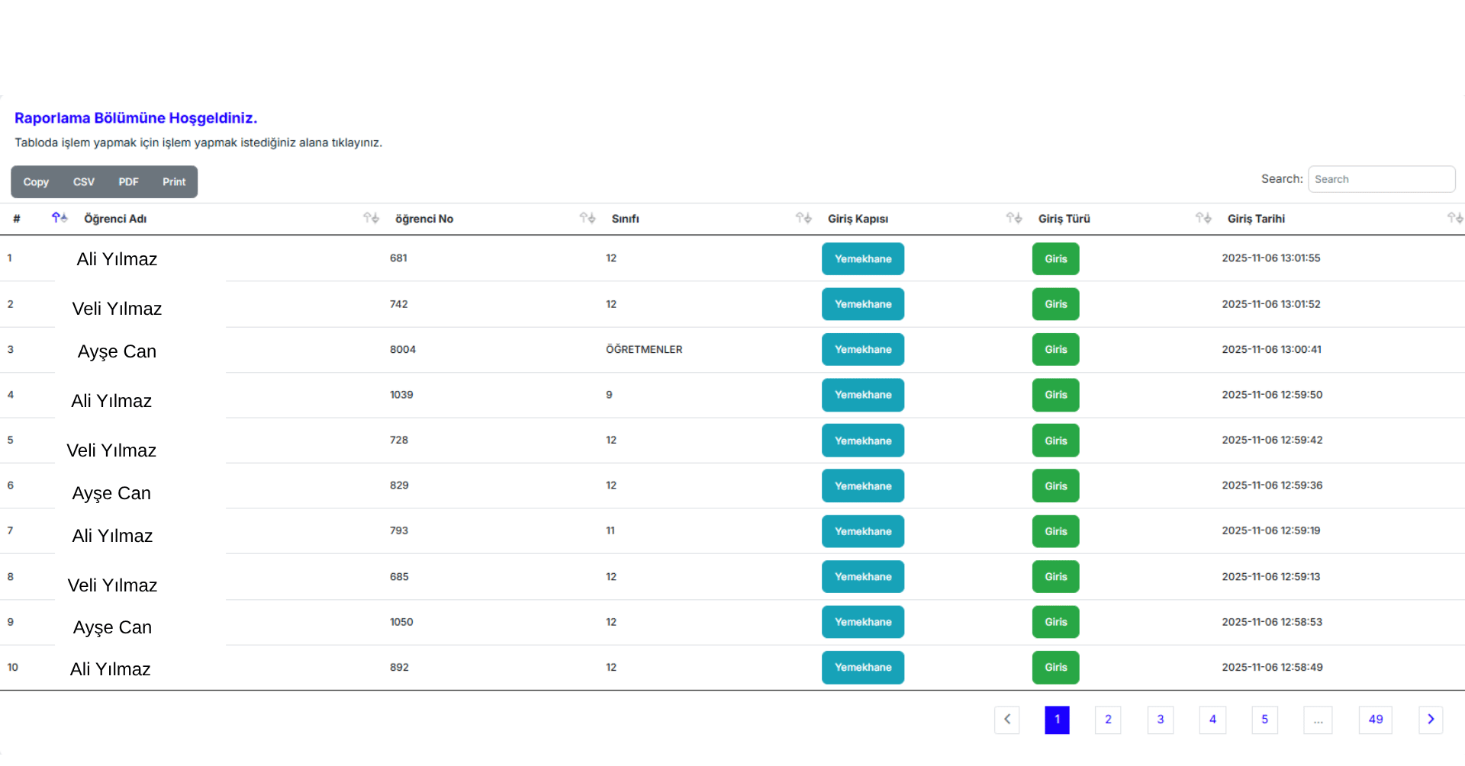Copy the table data

pos(36,182)
